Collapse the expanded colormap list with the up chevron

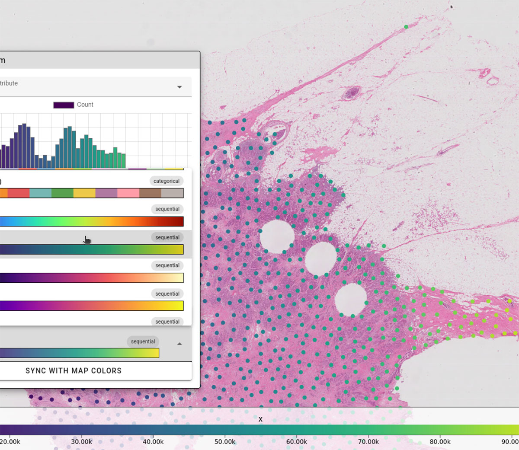(179, 344)
